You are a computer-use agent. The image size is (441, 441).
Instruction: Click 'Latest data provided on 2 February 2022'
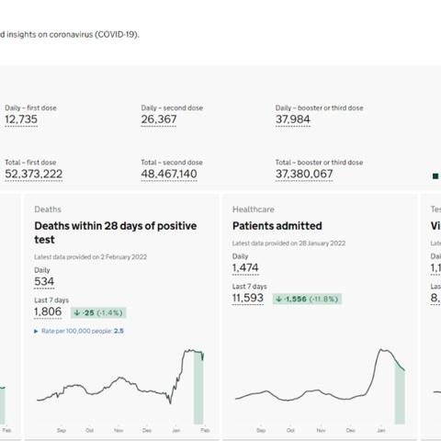pyautogui.click(x=90, y=256)
